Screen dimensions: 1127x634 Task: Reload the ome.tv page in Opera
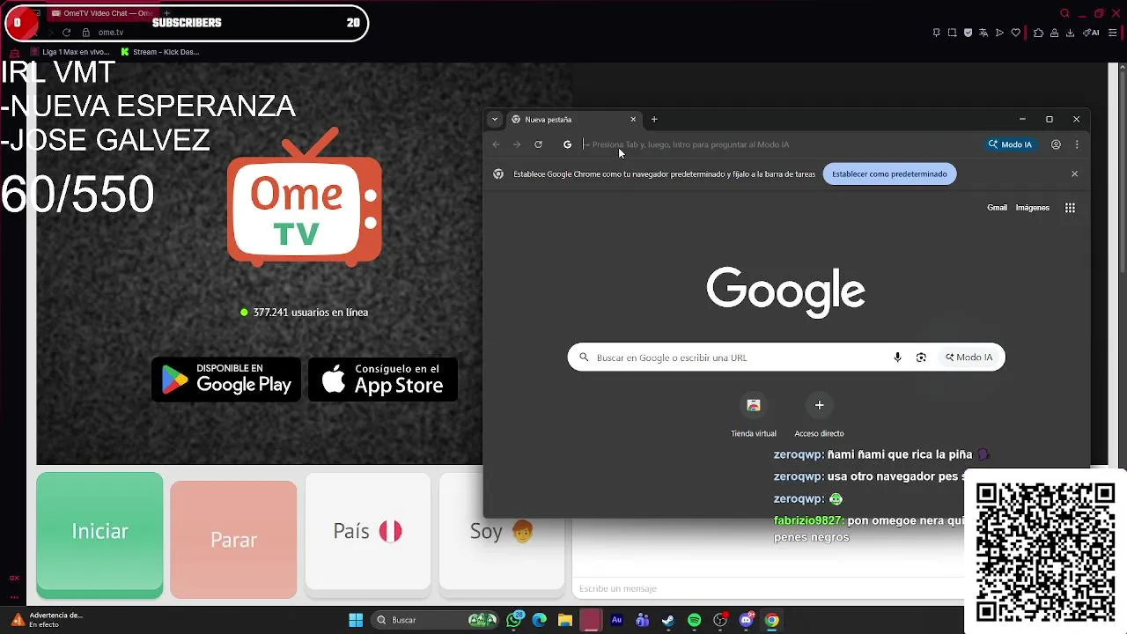point(66,33)
